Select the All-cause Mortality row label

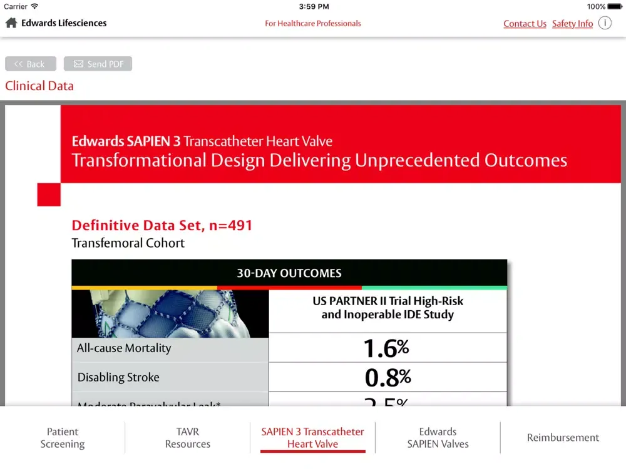pos(124,348)
